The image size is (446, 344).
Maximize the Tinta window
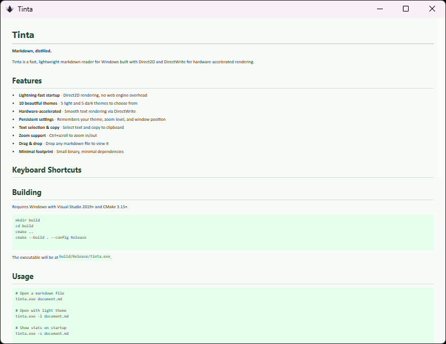point(406,9)
